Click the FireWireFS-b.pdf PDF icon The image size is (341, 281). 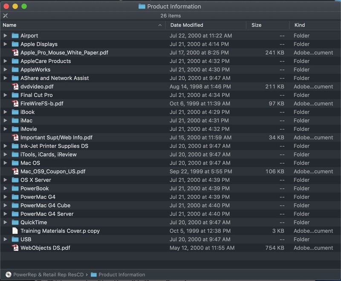15,103
